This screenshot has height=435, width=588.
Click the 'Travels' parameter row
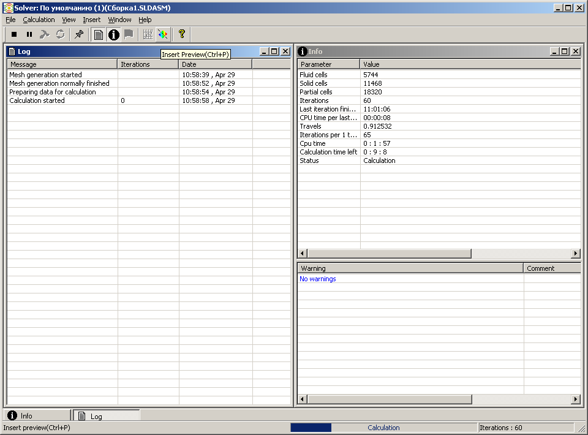pyautogui.click(x=439, y=126)
